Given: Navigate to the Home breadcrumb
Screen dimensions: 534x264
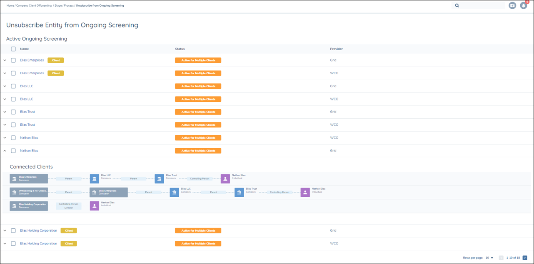Looking at the screenshot, I should (10, 6).
